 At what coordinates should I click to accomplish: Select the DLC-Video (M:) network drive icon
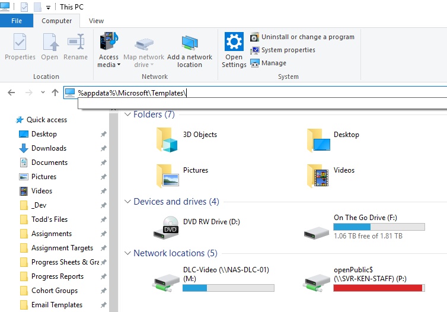pyautogui.click(x=165, y=282)
